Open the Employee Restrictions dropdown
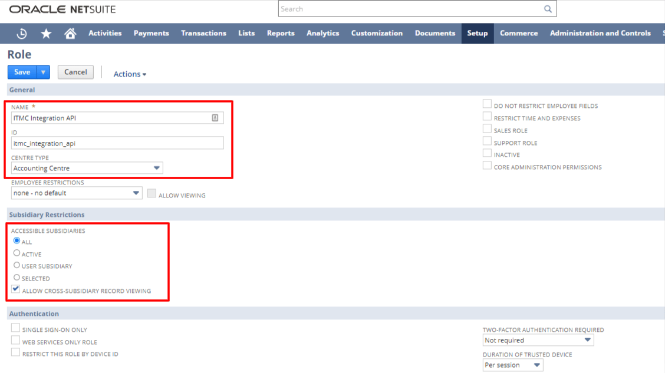The image size is (665, 373). click(77, 193)
